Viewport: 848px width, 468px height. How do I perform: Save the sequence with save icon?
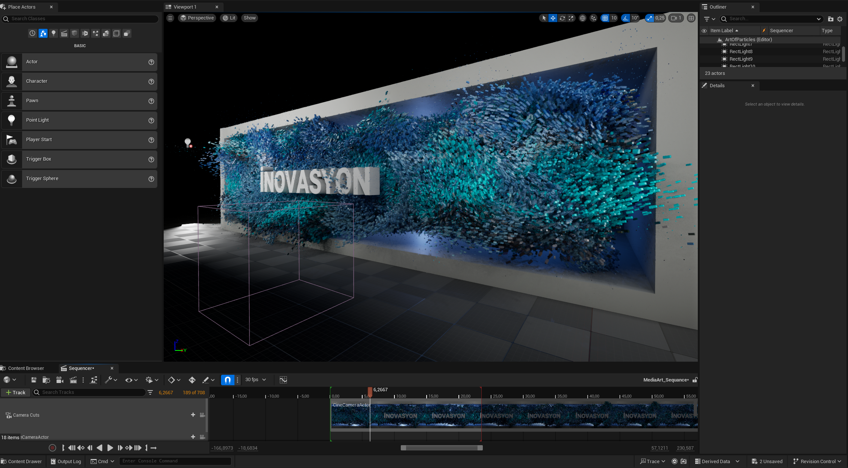point(34,380)
